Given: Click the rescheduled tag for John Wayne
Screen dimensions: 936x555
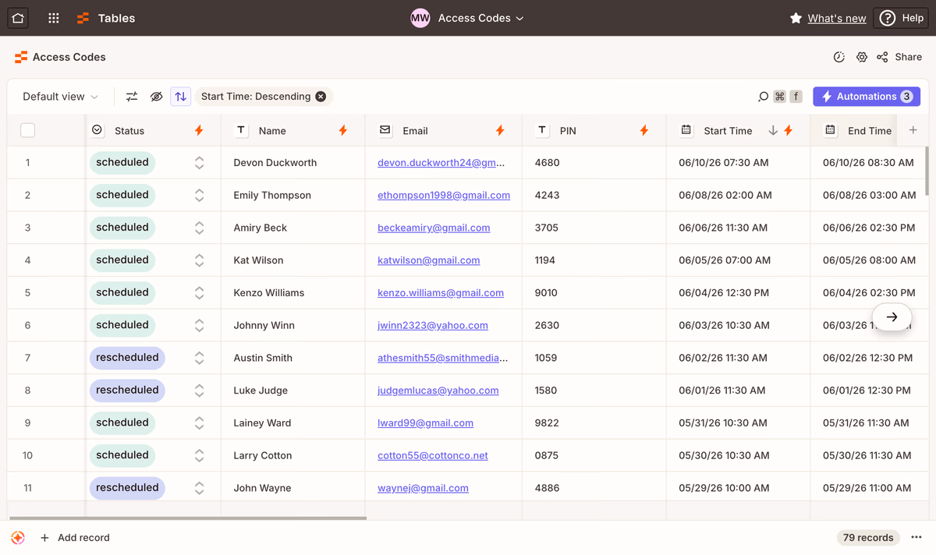Looking at the screenshot, I should (127, 488).
